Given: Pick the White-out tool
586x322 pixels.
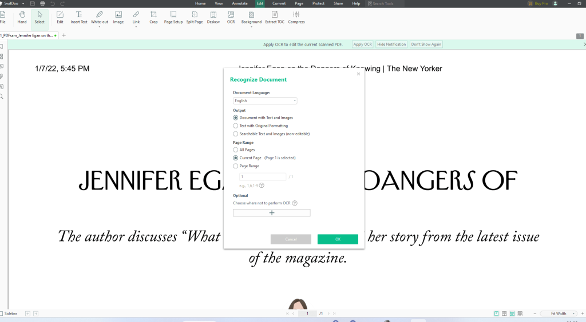Looking at the screenshot, I should pos(100,18).
